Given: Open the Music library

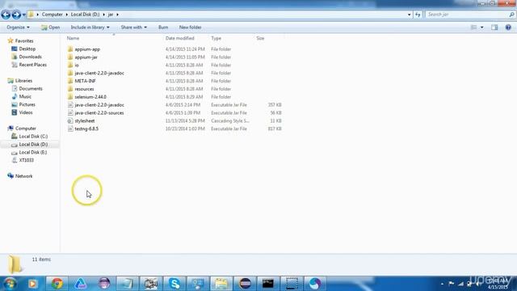Looking at the screenshot, I should click(25, 96).
